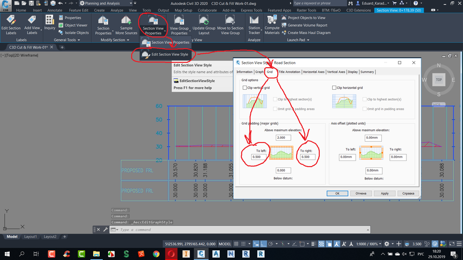Click Apply button in dialog

click(385, 193)
